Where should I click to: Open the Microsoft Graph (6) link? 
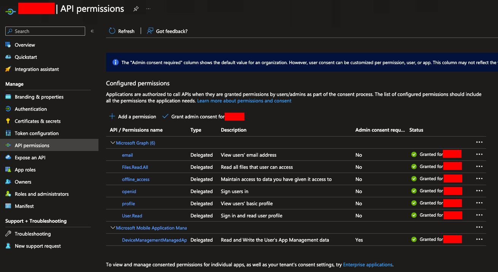tap(135, 143)
